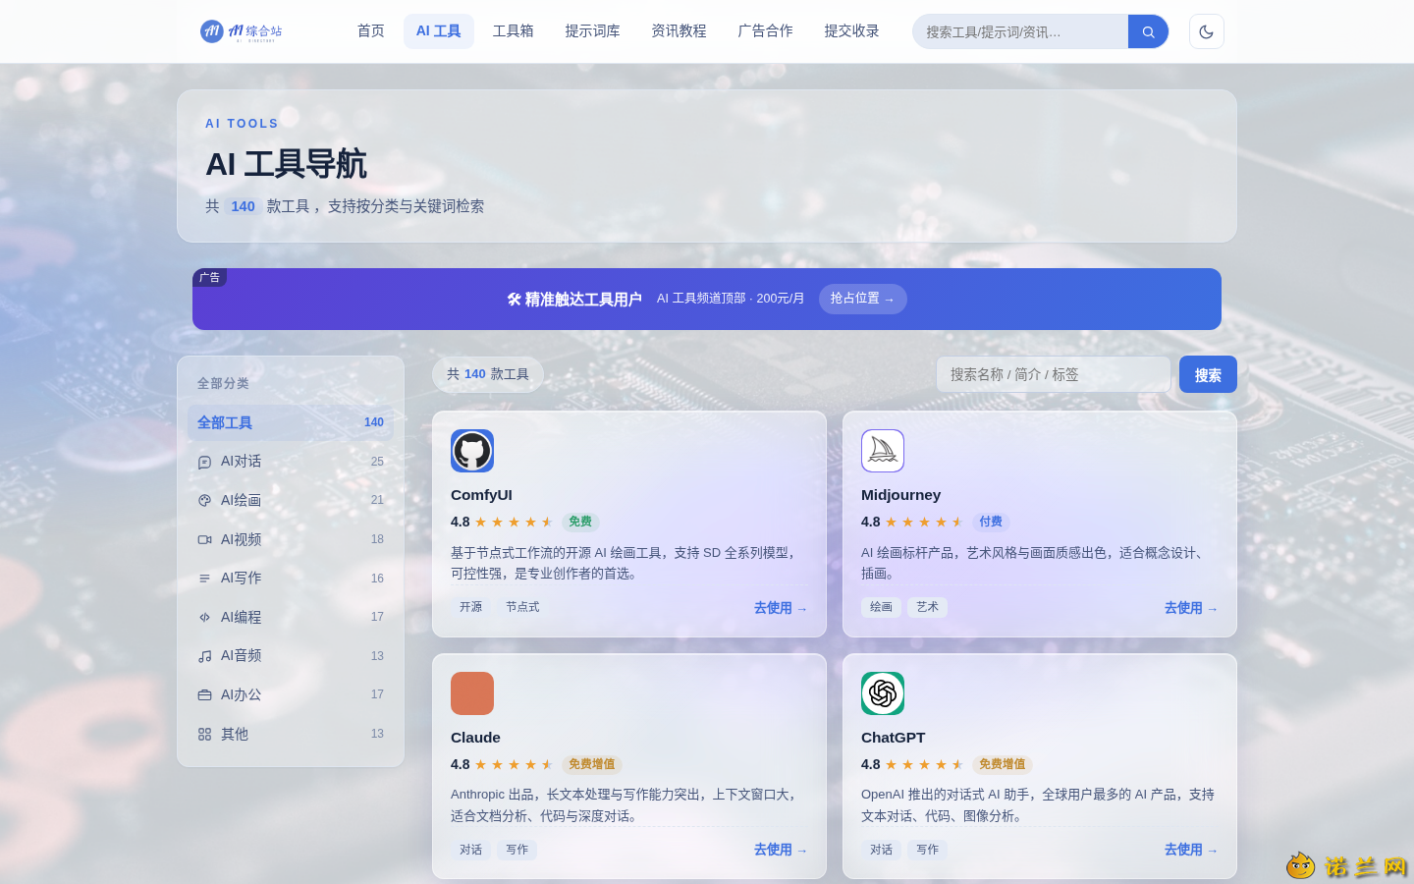Click the 节点式 tag on ComfyUI card
Screen dimensions: 1414x884
point(522,607)
